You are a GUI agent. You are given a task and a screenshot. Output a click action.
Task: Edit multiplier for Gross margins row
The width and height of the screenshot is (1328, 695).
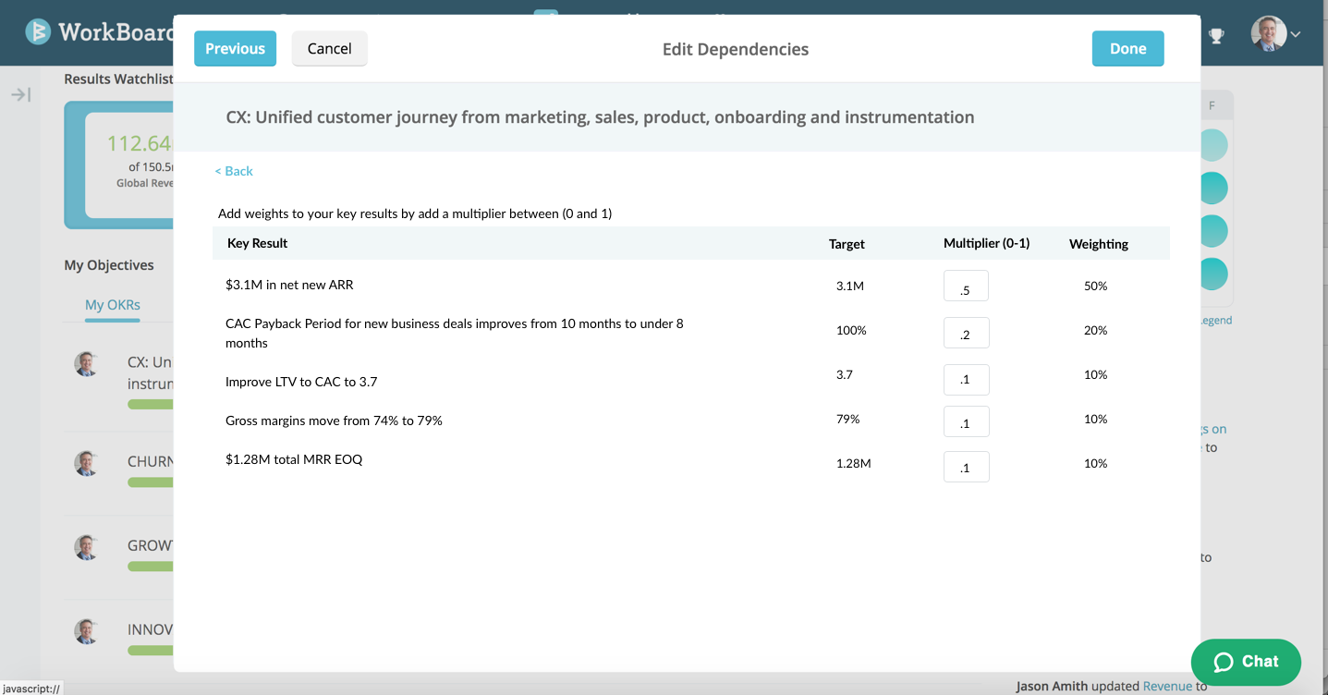966,421
